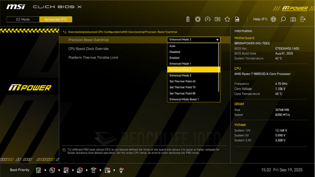
Task: Take a screenshot with the camera icon
Action: click(293, 19)
